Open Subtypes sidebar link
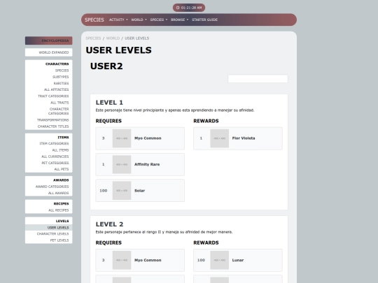 coord(60,77)
